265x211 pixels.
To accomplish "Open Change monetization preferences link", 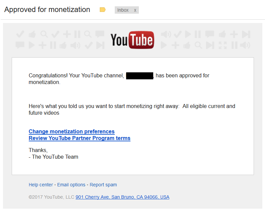I will (72, 131).
